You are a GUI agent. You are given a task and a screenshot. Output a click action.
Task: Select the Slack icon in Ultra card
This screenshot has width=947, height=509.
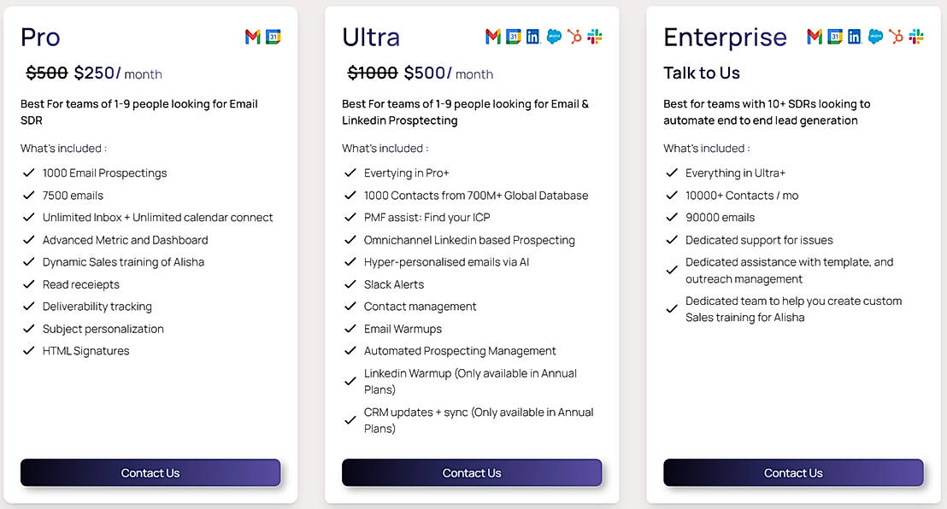click(x=595, y=37)
